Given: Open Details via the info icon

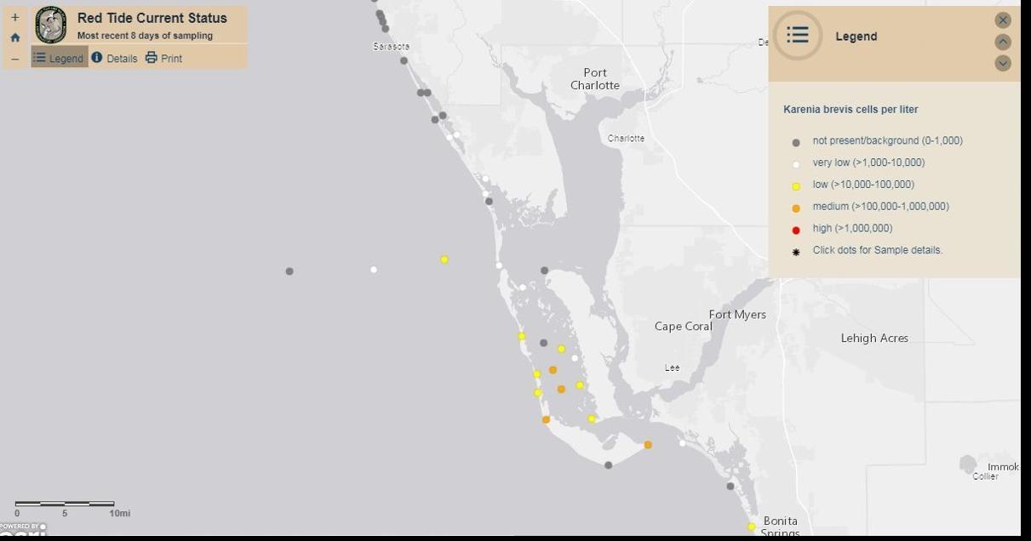Looking at the screenshot, I should pos(97,58).
